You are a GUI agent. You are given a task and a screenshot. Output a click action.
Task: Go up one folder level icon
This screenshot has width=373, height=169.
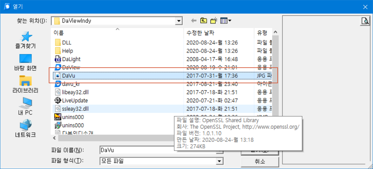point(204,21)
